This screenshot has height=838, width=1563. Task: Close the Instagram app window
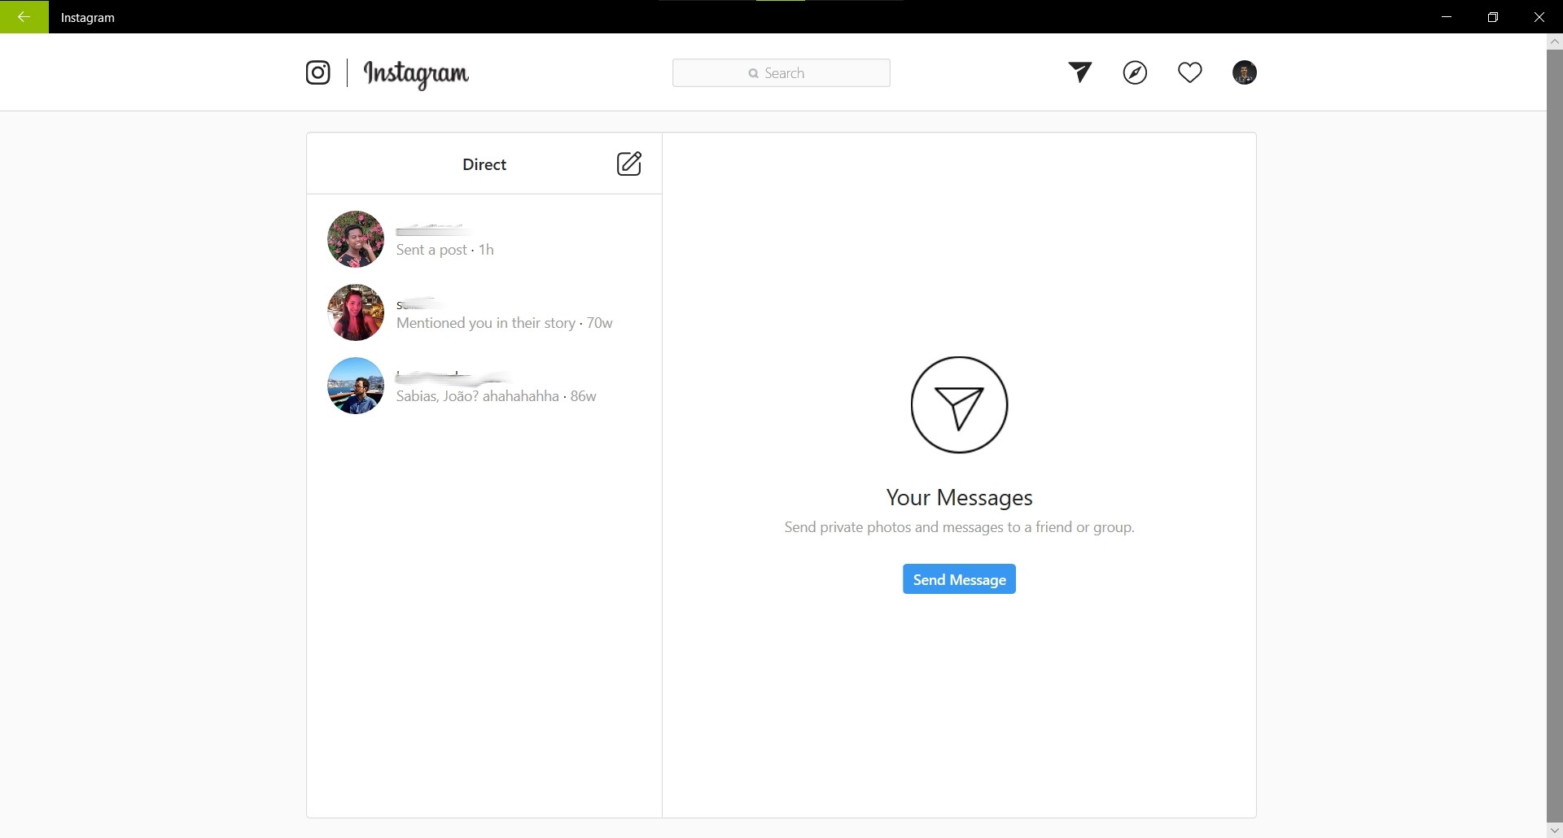(1539, 16)
